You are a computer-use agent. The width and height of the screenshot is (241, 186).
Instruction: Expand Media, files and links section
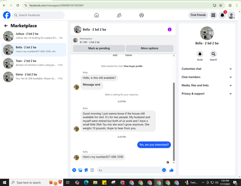tap(207, 85)
